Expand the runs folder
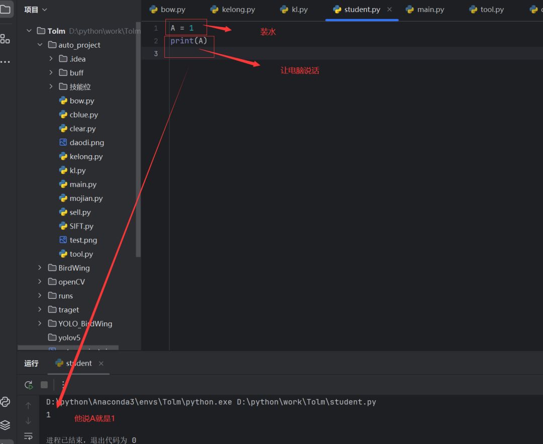 [40, 295]
